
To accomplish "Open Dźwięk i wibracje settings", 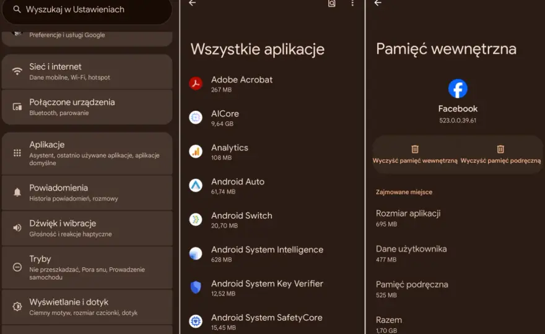I will [87, 228].
